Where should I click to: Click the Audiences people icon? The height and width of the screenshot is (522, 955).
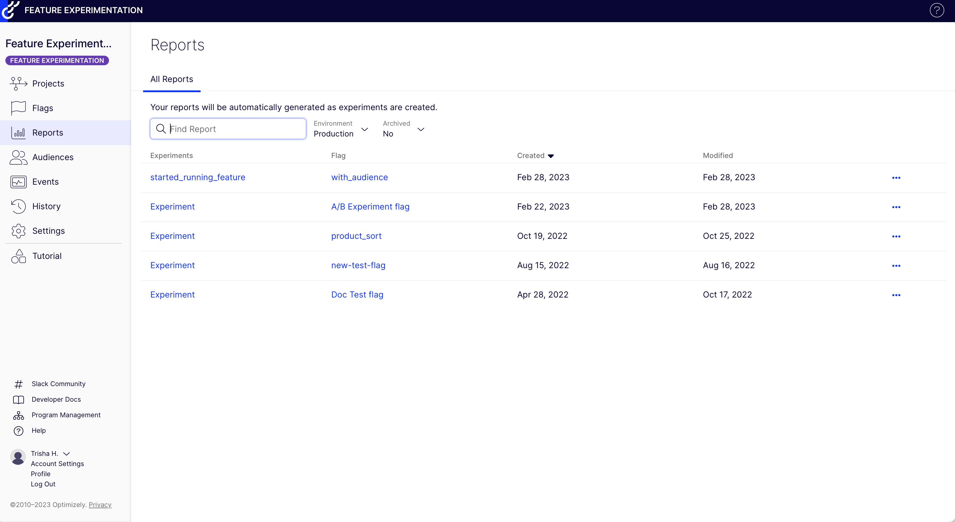tap(18, 157)
